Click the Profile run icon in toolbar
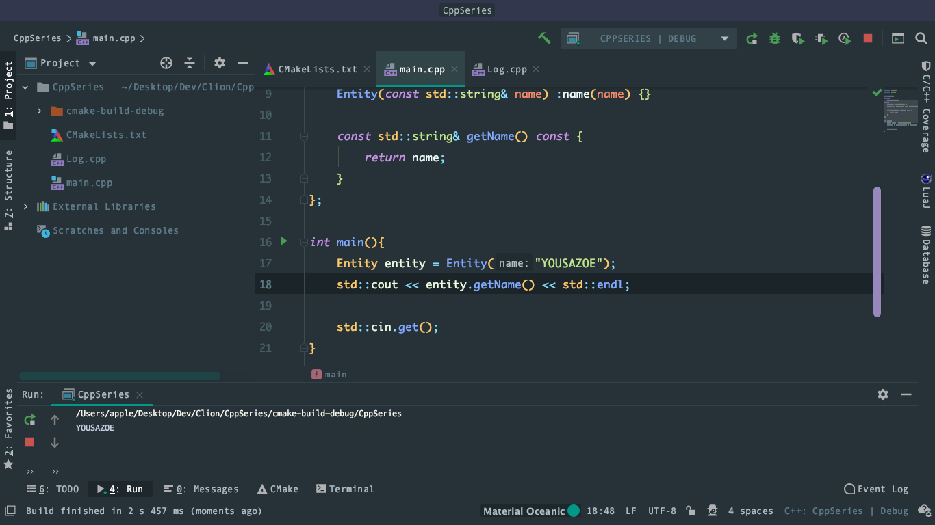The image size is (935, 525). tap(821, 39)
